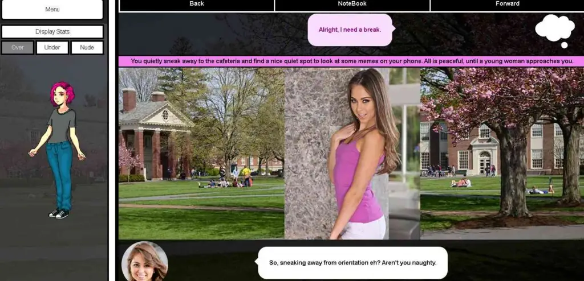Click the pink narration text bar
The height and width of the screenshot is (281, 584).
coord(351,61)
